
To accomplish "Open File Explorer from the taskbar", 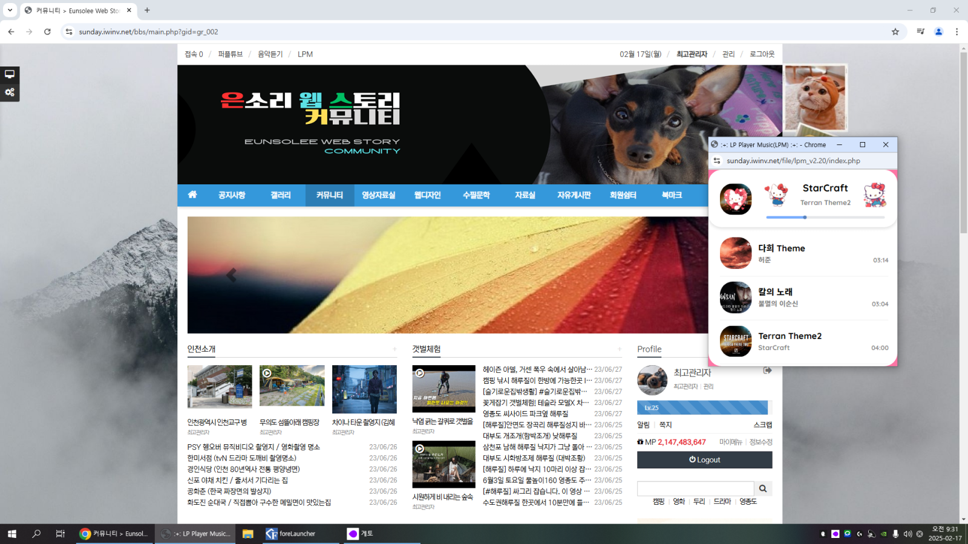I will (247, 534).
